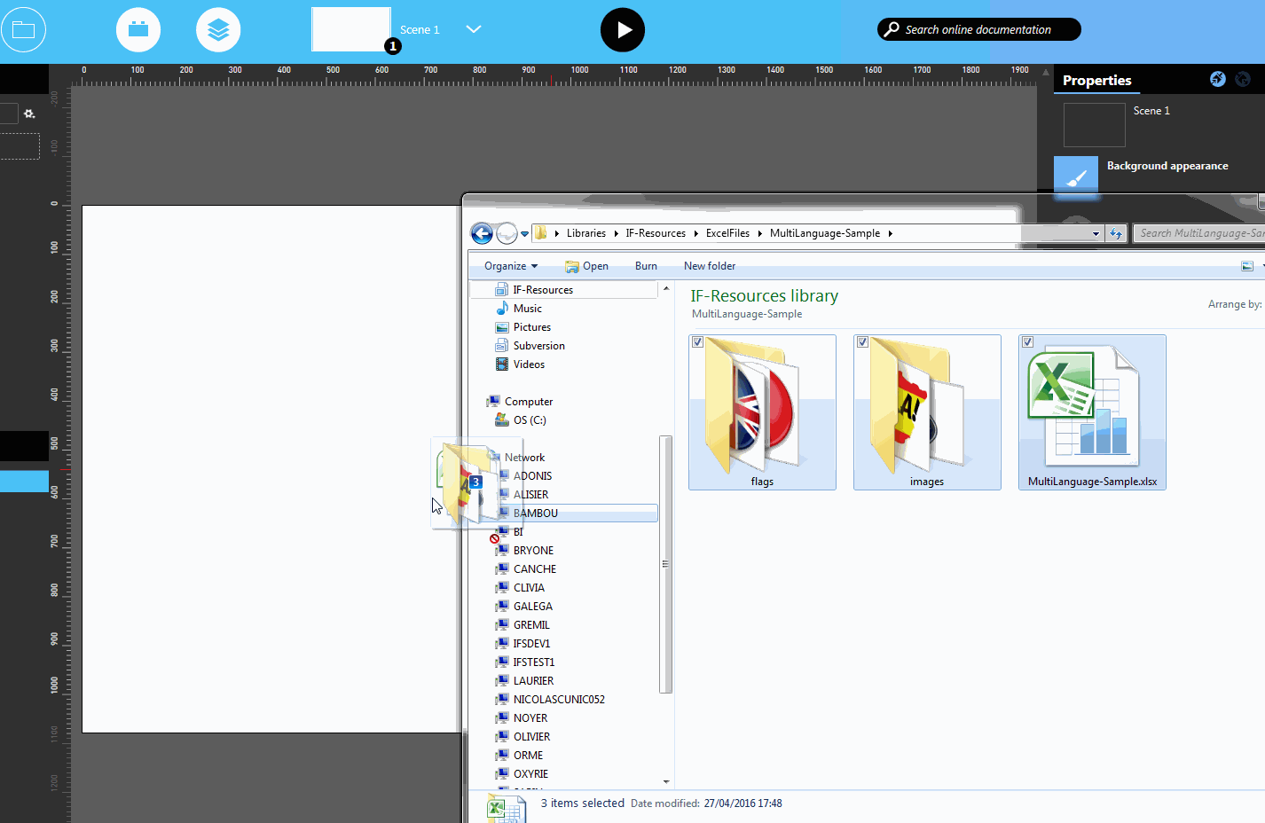Expand the Scene 1 dropdown chevron

(x=474, y=29)
